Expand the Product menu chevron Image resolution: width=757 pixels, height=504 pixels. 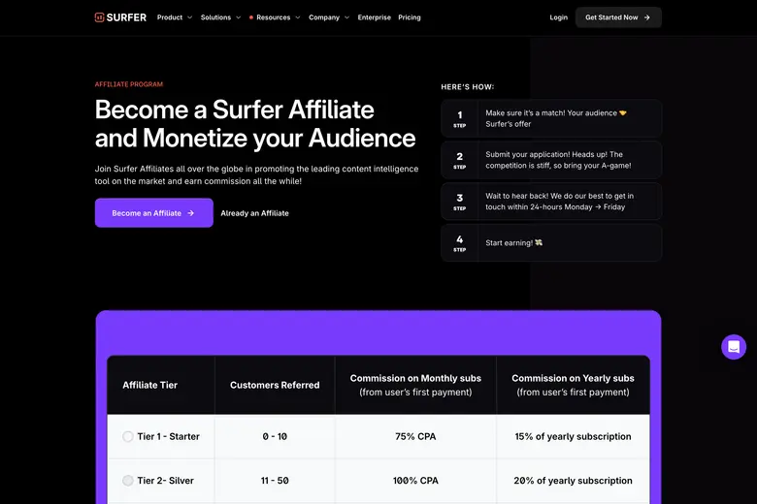pyautogui.click(x=189, y=17)
